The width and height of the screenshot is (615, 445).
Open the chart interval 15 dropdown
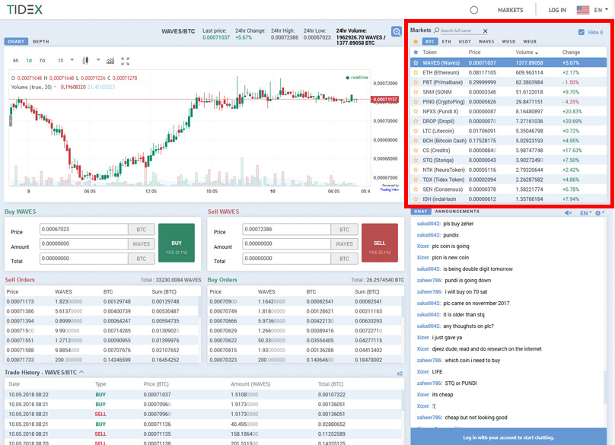coord(65,60)
